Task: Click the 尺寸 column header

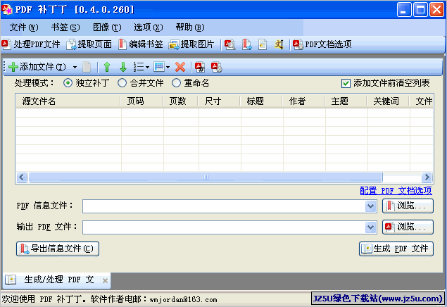Action: pyautogui.click(x=219, y=101)
